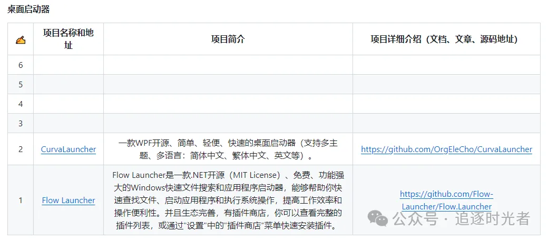Viewport: 548px width, 241px height.
Task: Open the github.com/OrgEleCho/CurvaLauncher URL
Action: pyautogui.click(x=447, y=149)
